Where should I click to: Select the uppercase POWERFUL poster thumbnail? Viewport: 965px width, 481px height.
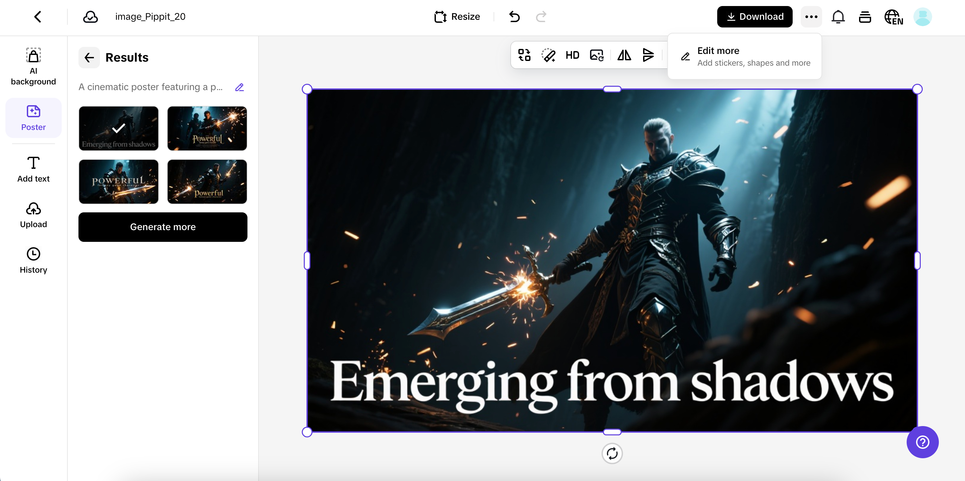coord(118,182)
